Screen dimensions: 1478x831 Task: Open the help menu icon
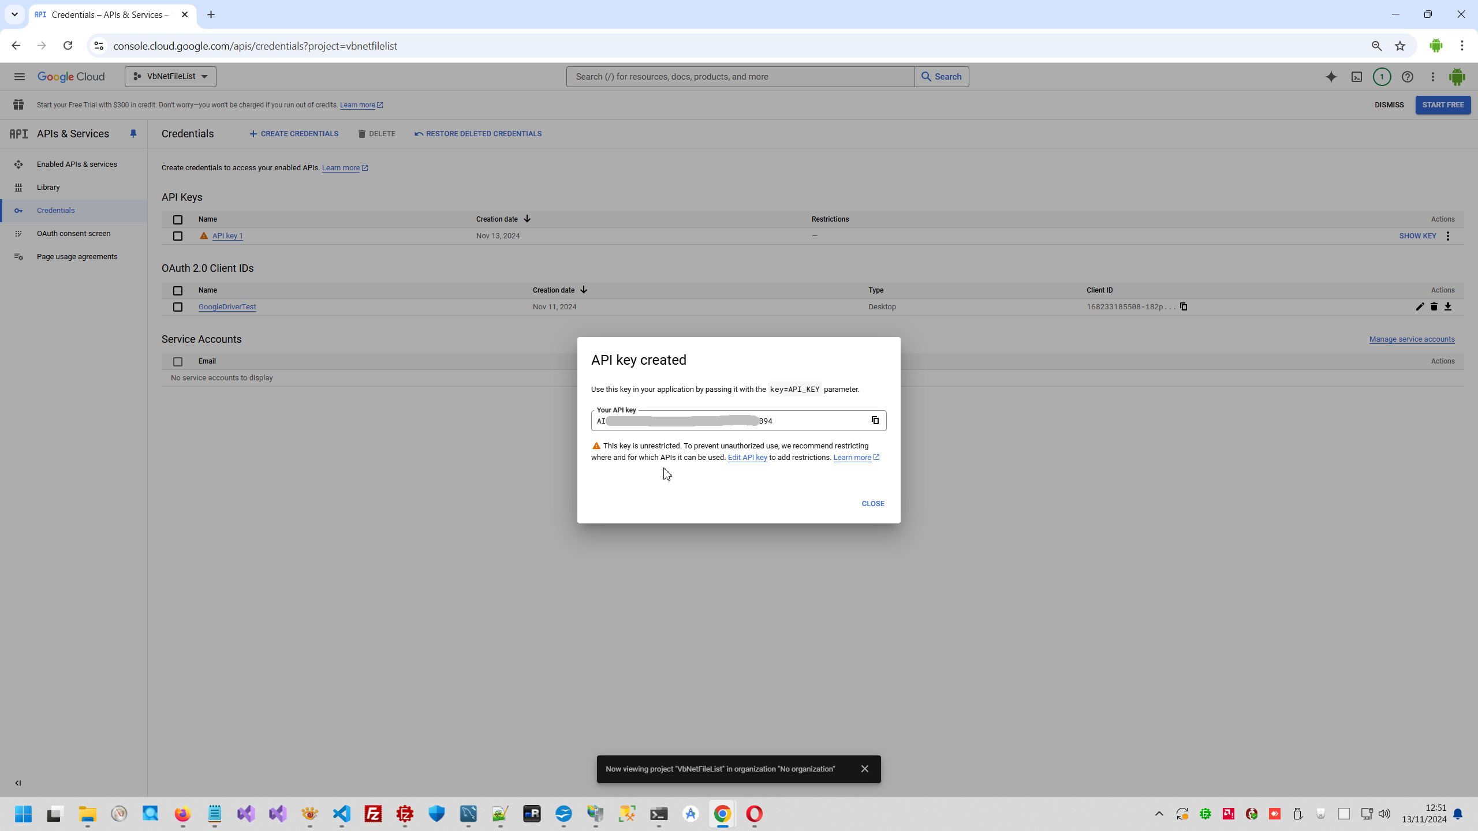click(1407, 77)
